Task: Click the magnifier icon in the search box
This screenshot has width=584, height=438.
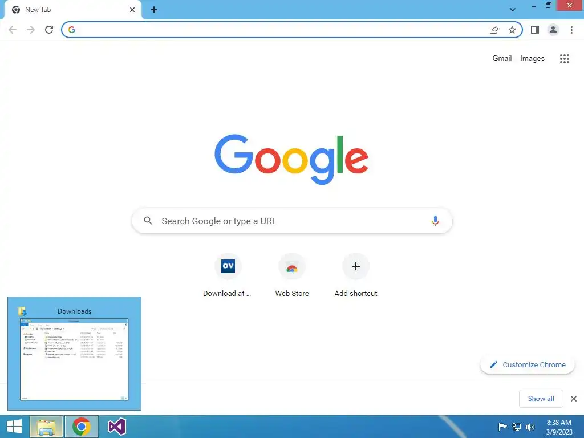Action: [148, 221]
